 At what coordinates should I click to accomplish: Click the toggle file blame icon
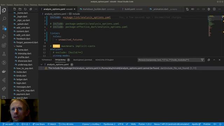click(x=209, y=9)
